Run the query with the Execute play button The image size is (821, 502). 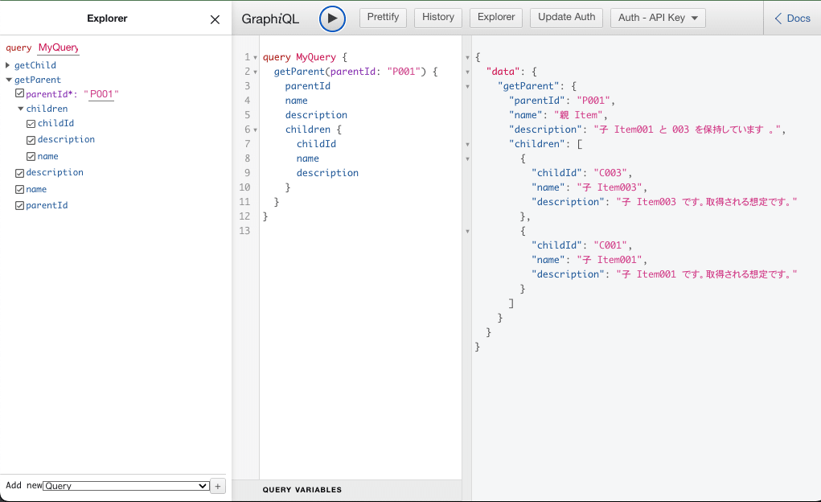point(332,19)
